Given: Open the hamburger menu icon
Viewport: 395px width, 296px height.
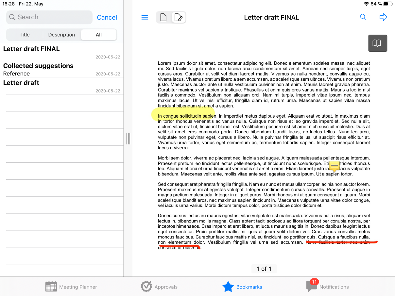Looking at the screenshot, I should [x=145, y=17].
